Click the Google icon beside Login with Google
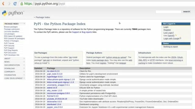The height and width of the screenshot is (109, 195). click(180, 38)
